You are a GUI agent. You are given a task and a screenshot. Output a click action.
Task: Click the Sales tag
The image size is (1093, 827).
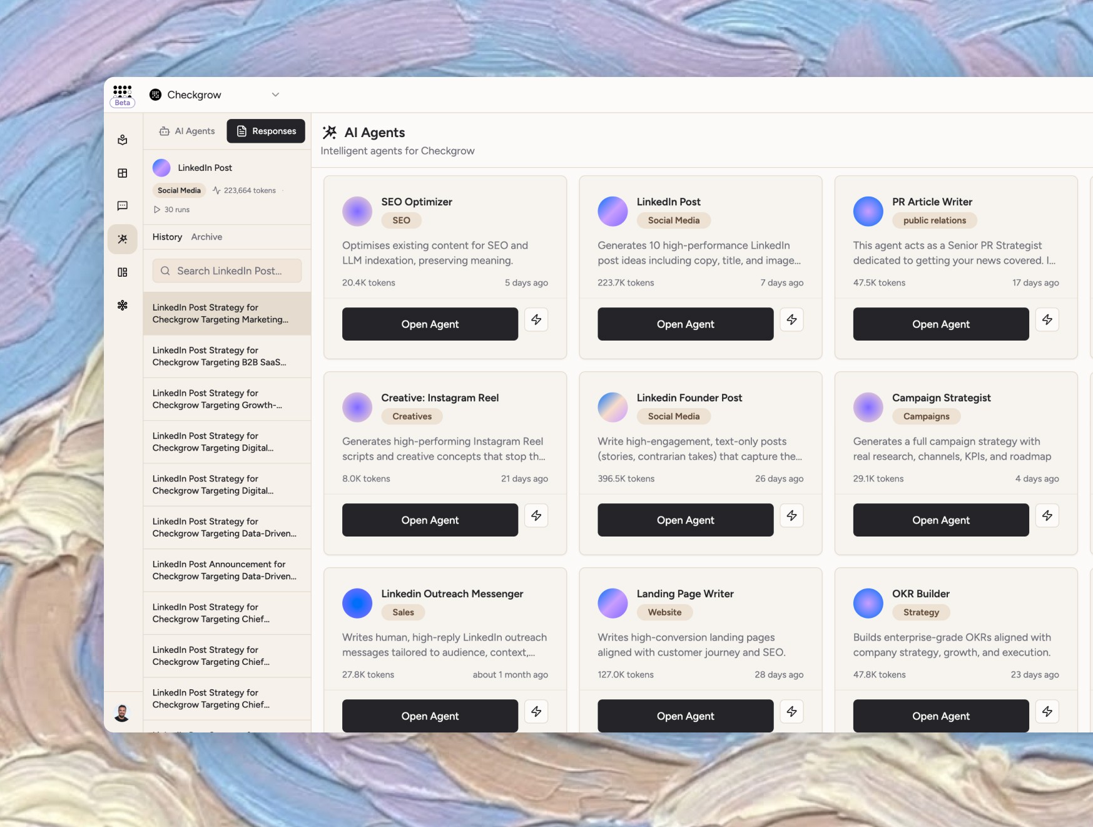point(403,612)
